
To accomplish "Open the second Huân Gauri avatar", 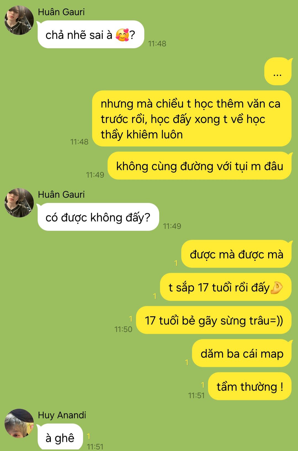I will [x=19, y=203].
